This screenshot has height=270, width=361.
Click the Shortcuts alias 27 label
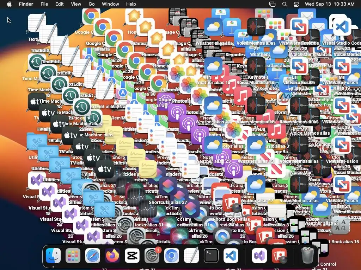167,202
